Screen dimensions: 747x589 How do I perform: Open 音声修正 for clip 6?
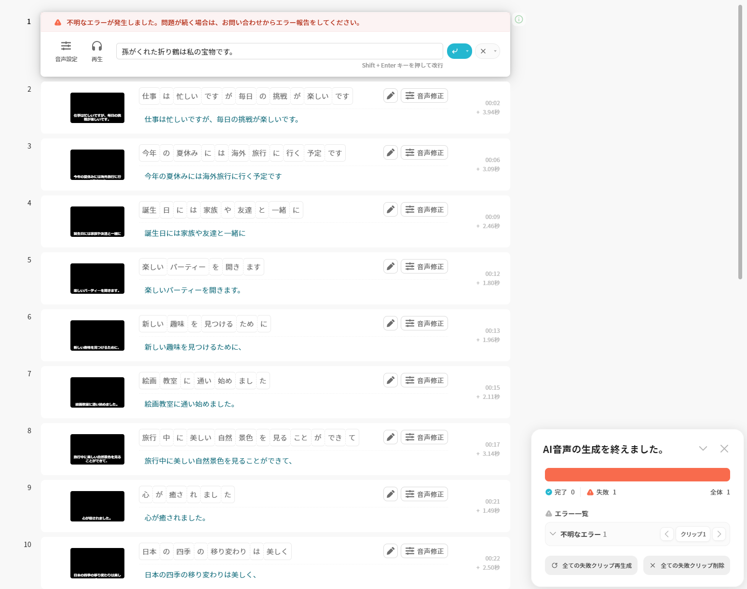tap(424, 323)
